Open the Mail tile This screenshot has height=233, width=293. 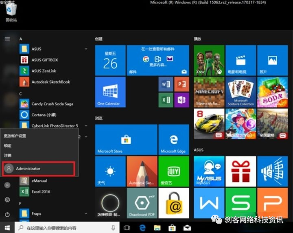(x=158, y=60)
